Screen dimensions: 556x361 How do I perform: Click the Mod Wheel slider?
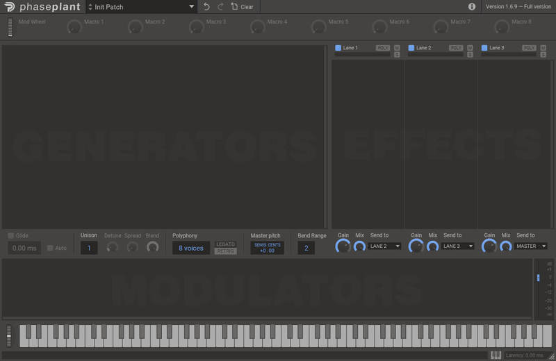[x=10, y=27]
